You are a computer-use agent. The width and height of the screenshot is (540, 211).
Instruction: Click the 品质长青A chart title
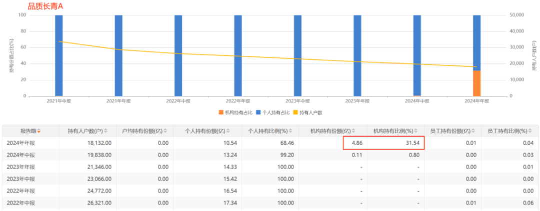[45, 6]
